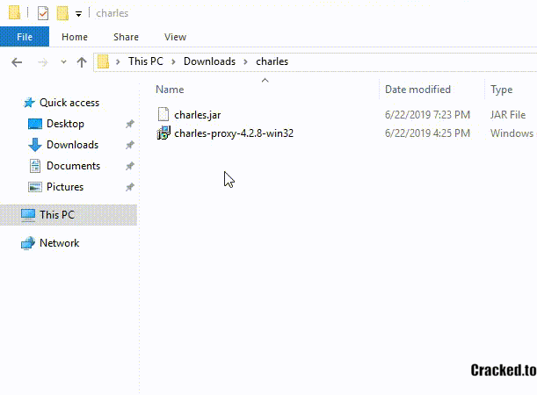Sort by the Date modified column header
The image size is (537, 395).
point(417,90)
